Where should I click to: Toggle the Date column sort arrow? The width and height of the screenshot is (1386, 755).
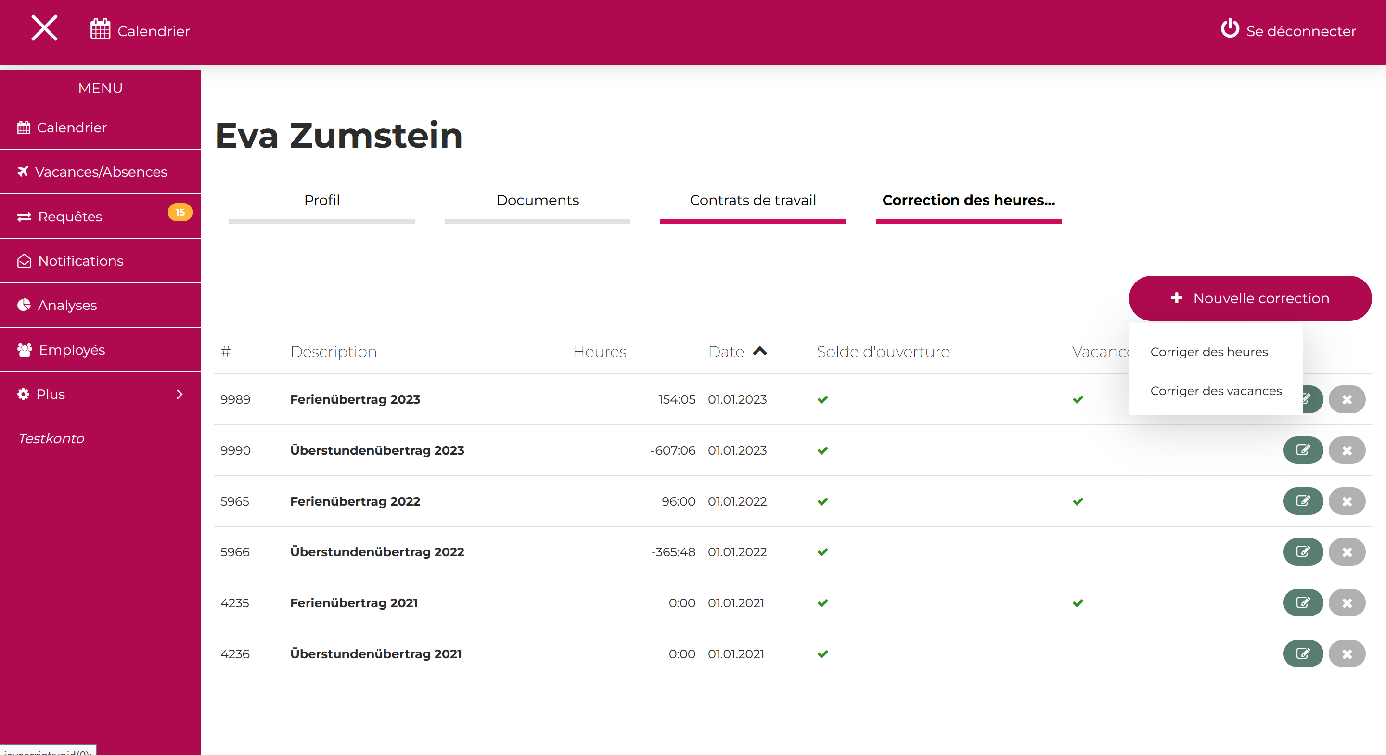760,351
